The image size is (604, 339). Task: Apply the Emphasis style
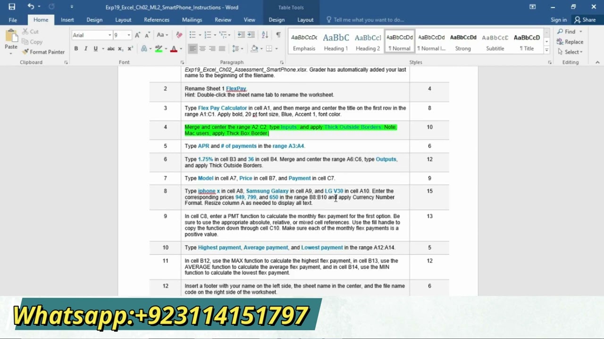(x=304, y=42)
